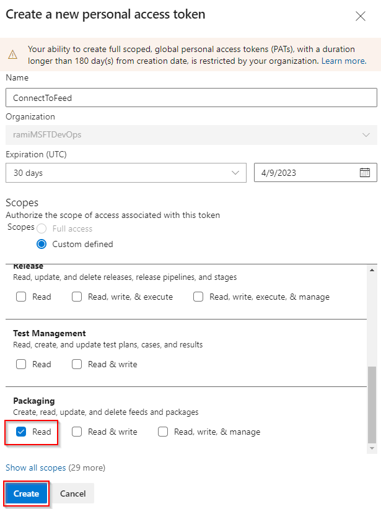Screen dimensions: 381x509
Task: Click into the Name field containing ConnectToFeed
Action: click(x=191, y=97)
